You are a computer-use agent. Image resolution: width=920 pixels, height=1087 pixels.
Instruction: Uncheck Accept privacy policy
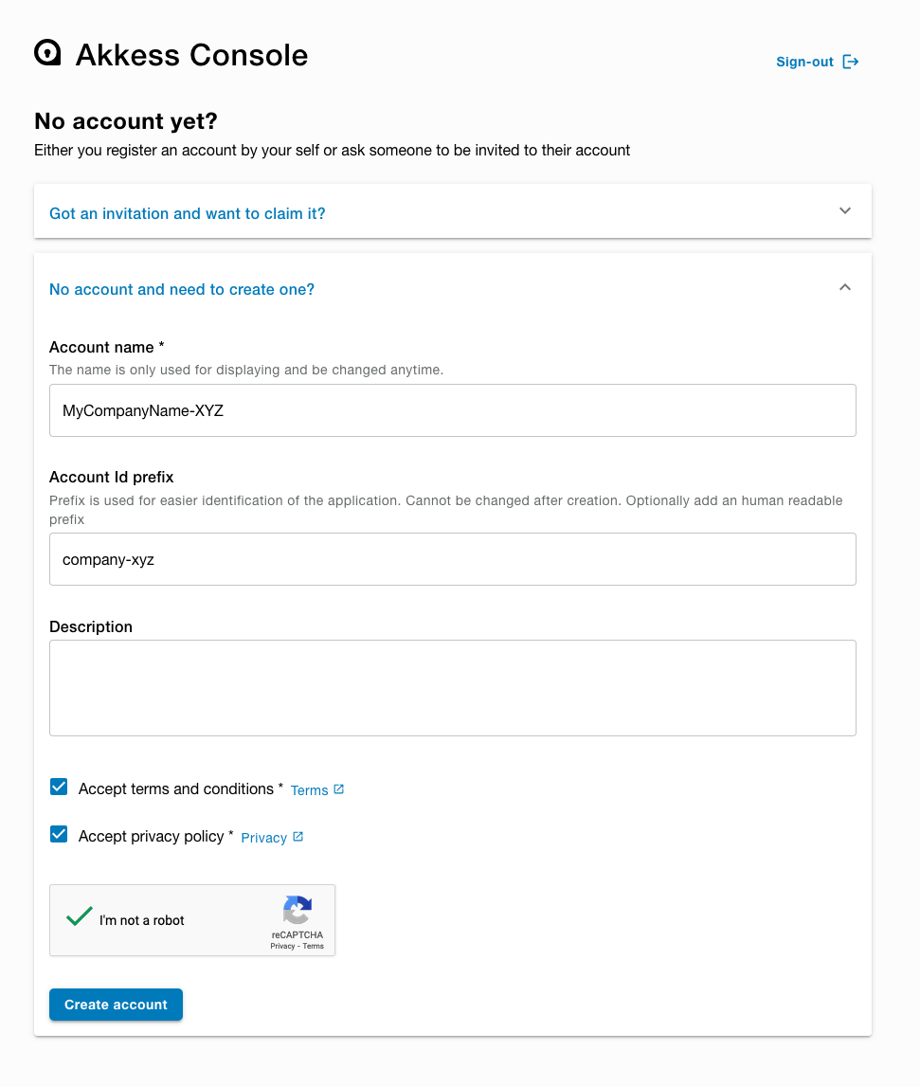coord(59,834)
